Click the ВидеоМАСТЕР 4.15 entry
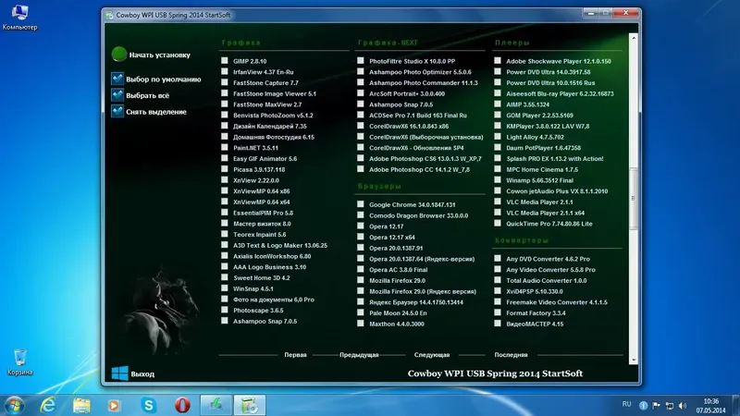The image size is (740, 416). pos(535,324)
